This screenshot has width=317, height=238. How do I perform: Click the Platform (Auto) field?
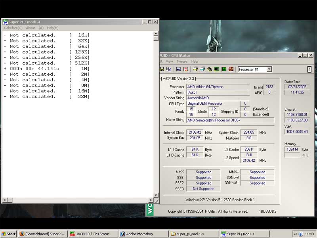click(x=218, y=92)
